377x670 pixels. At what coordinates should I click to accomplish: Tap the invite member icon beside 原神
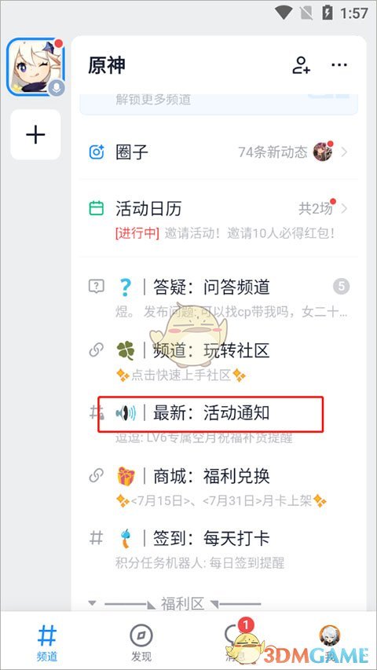[301, 65]
